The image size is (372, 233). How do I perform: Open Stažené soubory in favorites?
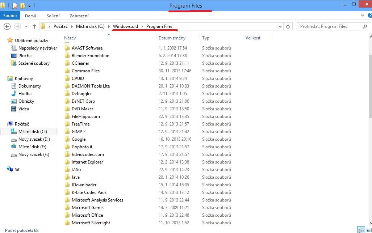point(34,63)
